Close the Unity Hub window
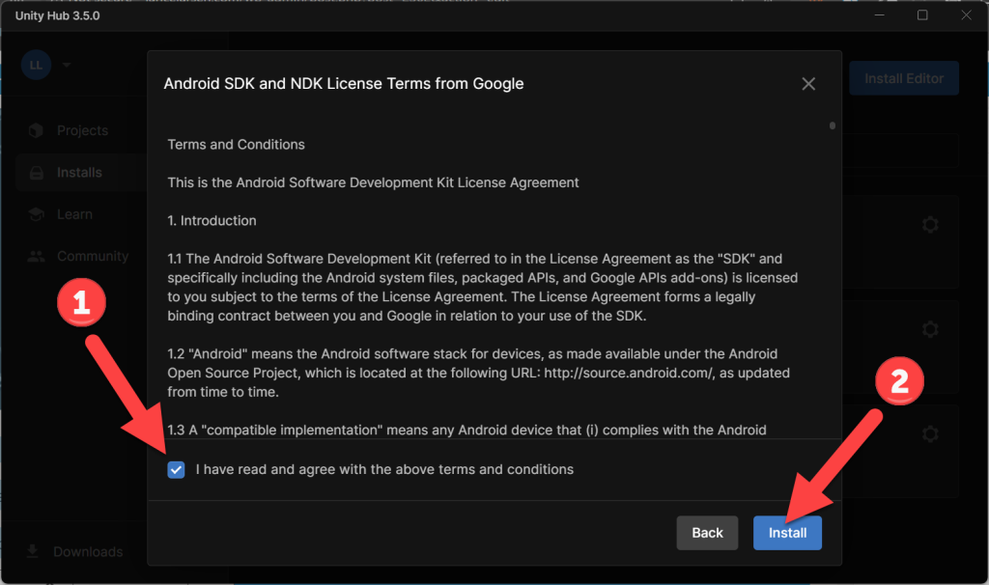The image size is (989, 585). click(966, 15)
